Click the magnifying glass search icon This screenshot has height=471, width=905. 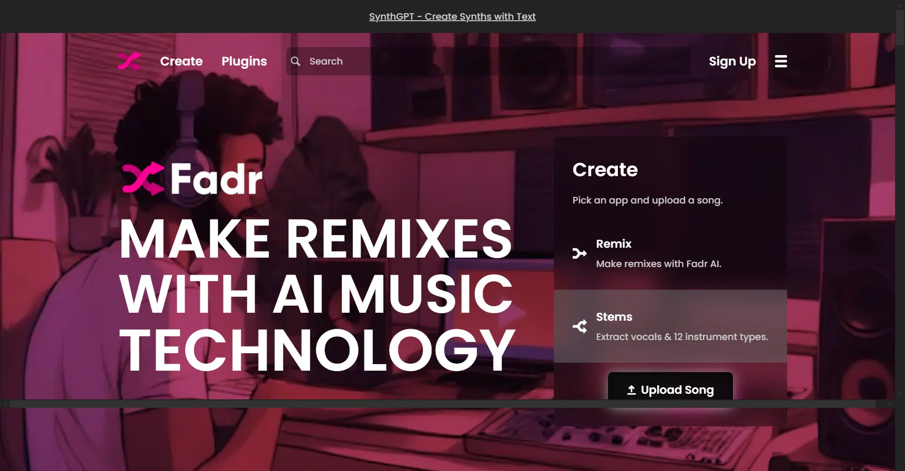click(x=296, y=61)
